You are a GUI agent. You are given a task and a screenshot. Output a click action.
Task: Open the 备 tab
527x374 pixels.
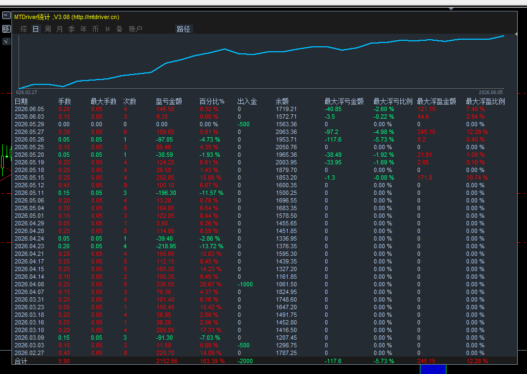(119, 29)
